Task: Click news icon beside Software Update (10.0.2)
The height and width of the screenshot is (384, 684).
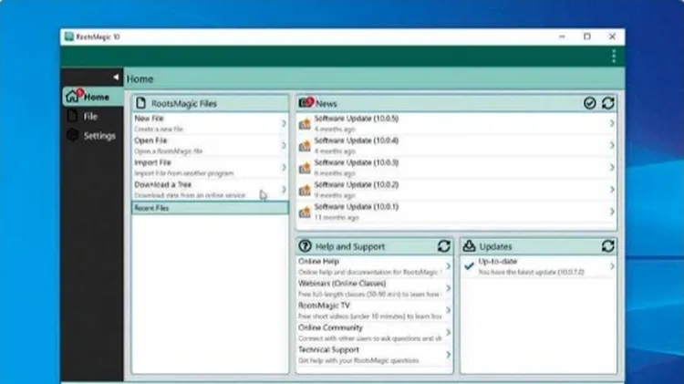Action: (x=305, y=191)
